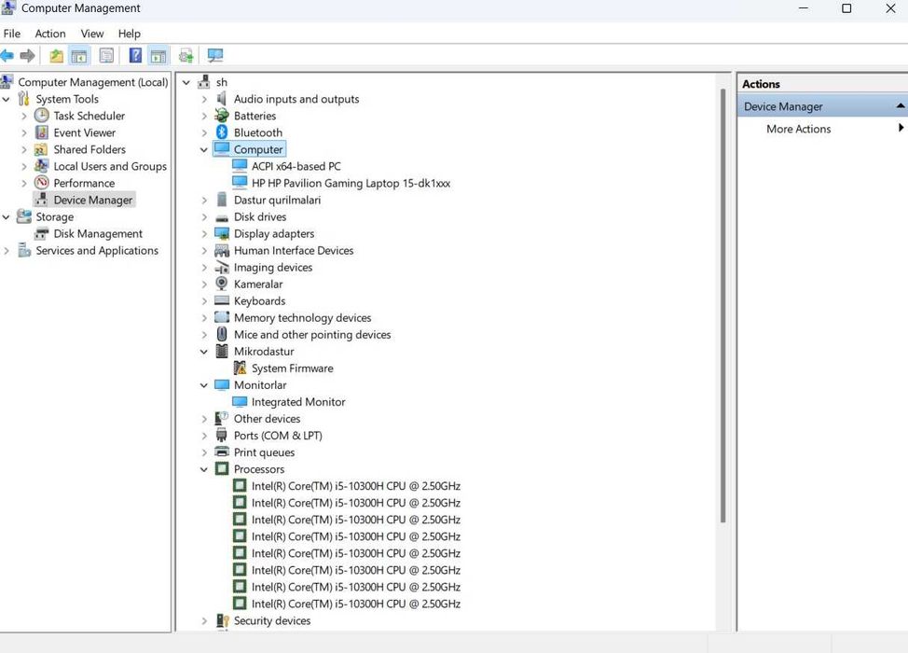908x653 pixels.
Task: Select Dastur qurilmalari category
Action: pyautogui.click(x=277, y=200)
